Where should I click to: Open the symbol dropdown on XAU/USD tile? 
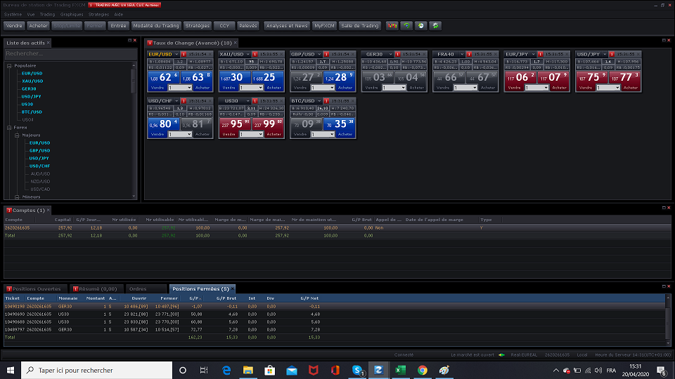[x=248, y=54]
